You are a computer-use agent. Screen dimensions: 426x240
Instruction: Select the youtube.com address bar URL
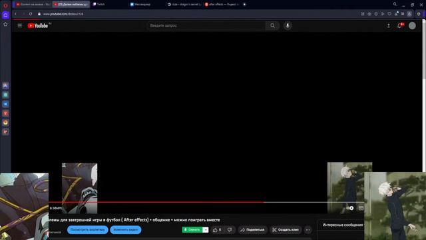[x=63, y=14]
